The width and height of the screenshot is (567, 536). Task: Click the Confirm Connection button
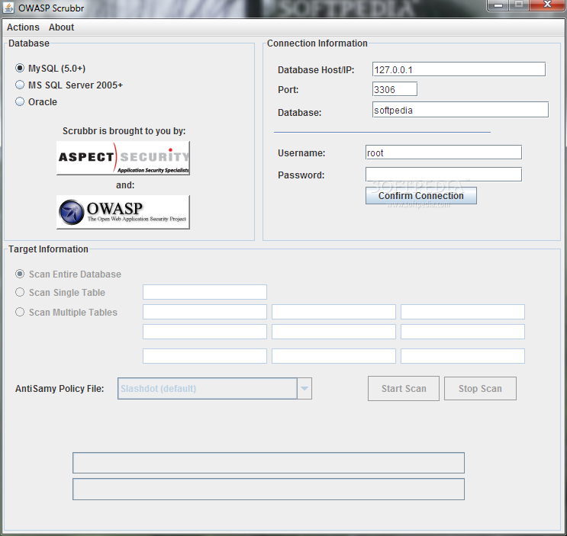pyautogui.click(x=421, y=195)
